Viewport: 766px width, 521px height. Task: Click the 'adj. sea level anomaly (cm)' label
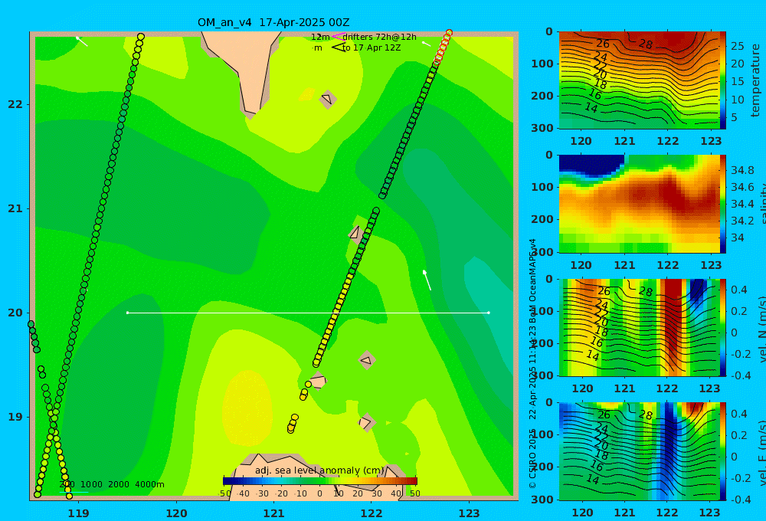click(x=320, y=470)
